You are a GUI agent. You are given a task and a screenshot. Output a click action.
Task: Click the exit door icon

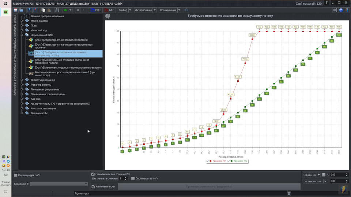347,10
